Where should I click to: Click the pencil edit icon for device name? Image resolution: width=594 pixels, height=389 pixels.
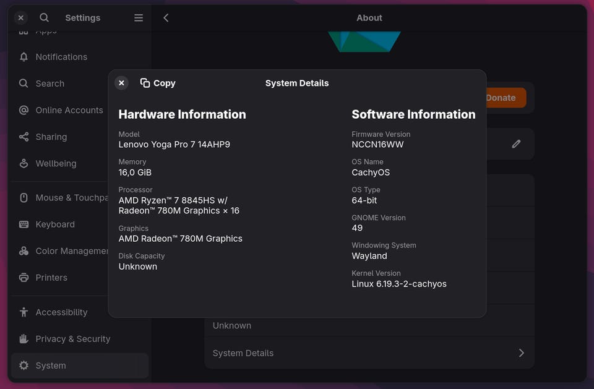tap(516, 144)
